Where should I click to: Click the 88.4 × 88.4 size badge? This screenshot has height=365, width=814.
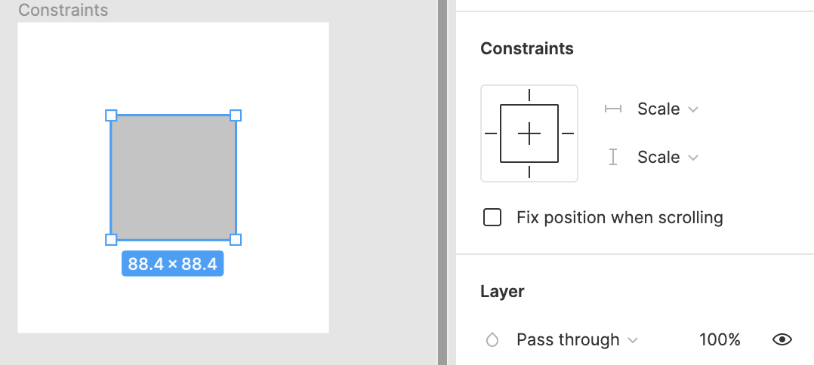point(173,264)
